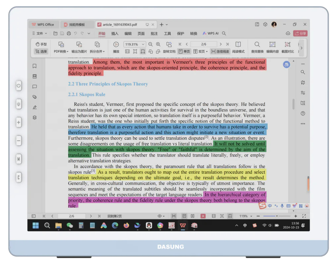This screenshot has width=336, height=263.
Task: Click the Play (播放) slideshow icon
Action: [116, 44]
